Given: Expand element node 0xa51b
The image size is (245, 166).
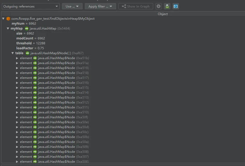Looking at the screenshot, I should click(17, 58).
